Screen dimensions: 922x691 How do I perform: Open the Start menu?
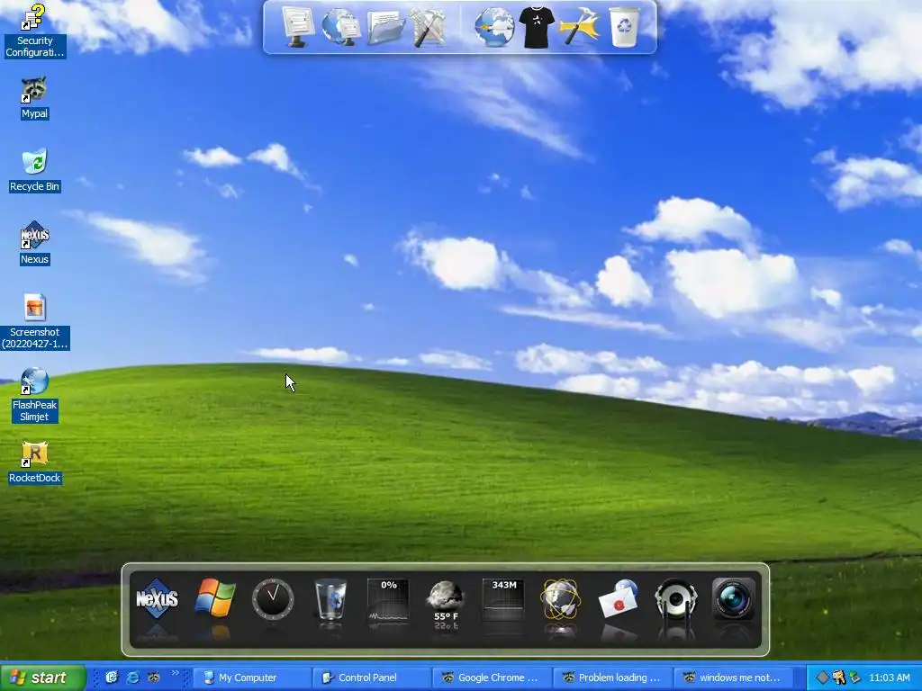point(42,678)
